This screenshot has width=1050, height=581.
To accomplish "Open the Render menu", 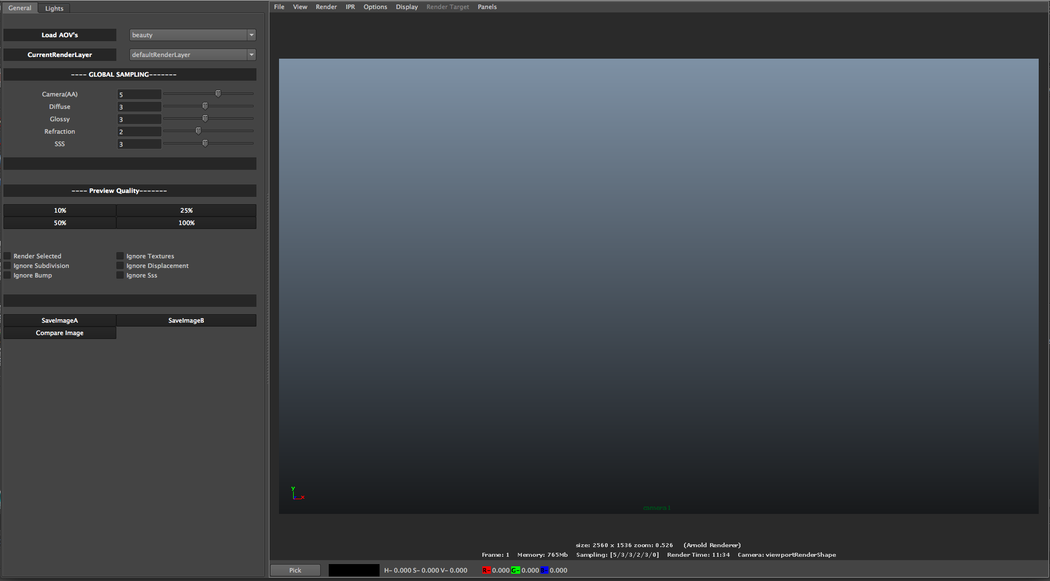I will pyautogui.click(x=326, y=7).
